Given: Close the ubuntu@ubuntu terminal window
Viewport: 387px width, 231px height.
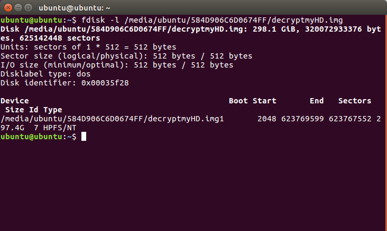Looking at the screenshot, I should point(8,8).
